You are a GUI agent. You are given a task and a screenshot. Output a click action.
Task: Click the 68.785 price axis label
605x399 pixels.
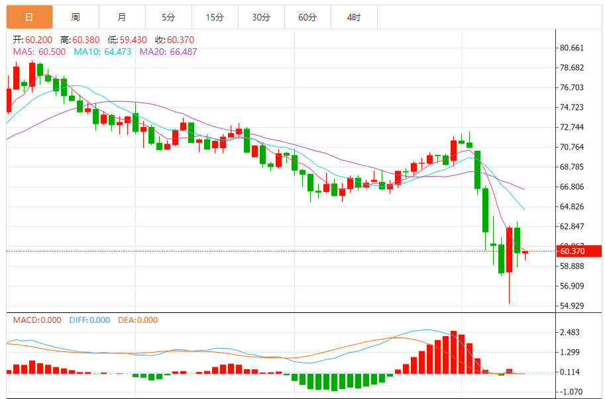point(572,167)
